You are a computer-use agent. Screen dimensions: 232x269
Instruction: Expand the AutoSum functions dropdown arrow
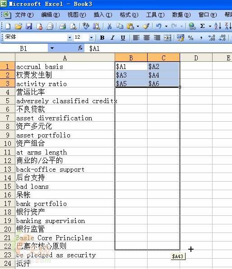click(x=210, y=26)
